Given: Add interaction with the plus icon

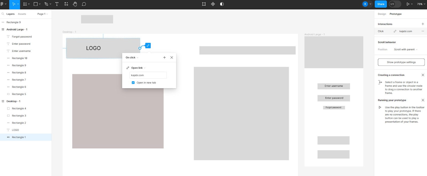Looking at the screenshot, I should tap(423, 24).
